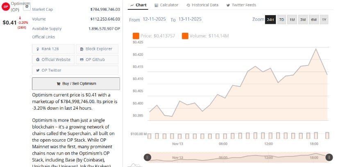Visit the Official Website link
338x167 pixels.
point(53,59)
